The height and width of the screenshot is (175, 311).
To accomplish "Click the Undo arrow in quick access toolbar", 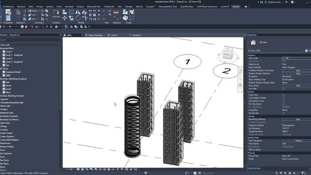I will [x=10, y=27].
